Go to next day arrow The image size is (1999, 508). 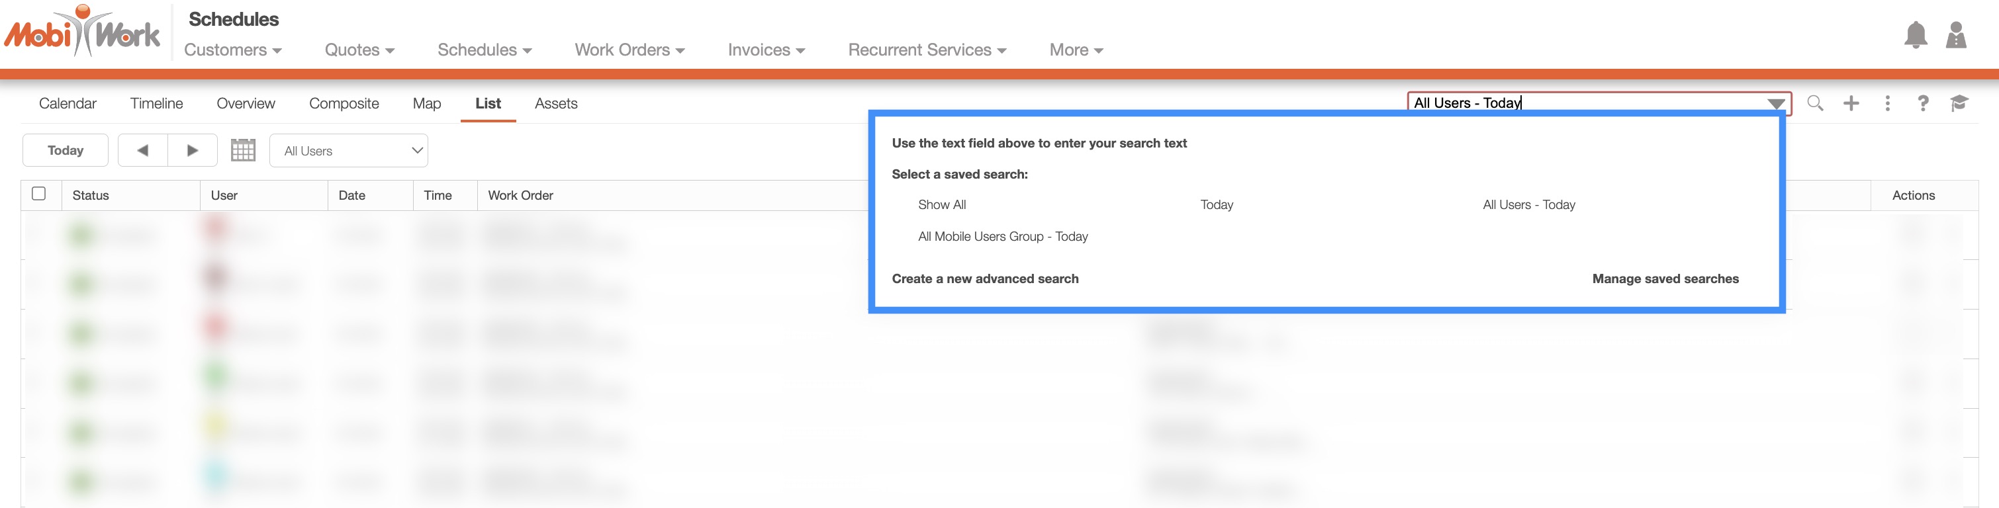(193, 150)
